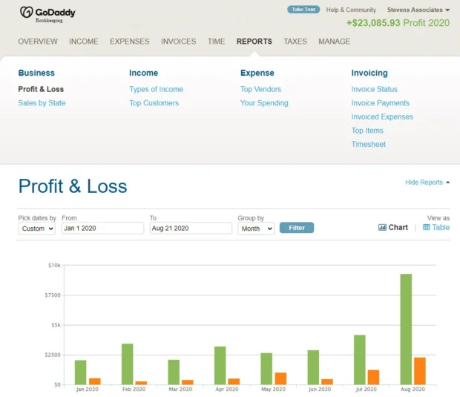Click the Aug 2020 axis label
Viewport: 460px width, 397px height.
point(413,390)
